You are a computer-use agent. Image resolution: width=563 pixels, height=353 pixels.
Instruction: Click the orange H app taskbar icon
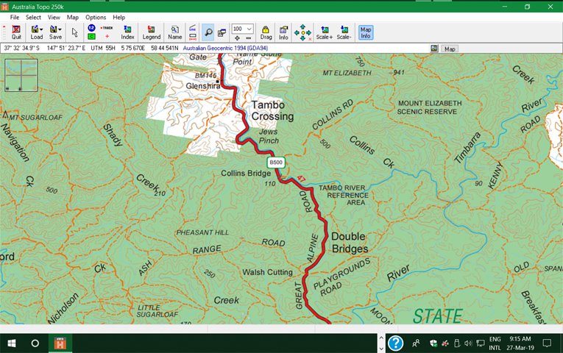point(60,343)
